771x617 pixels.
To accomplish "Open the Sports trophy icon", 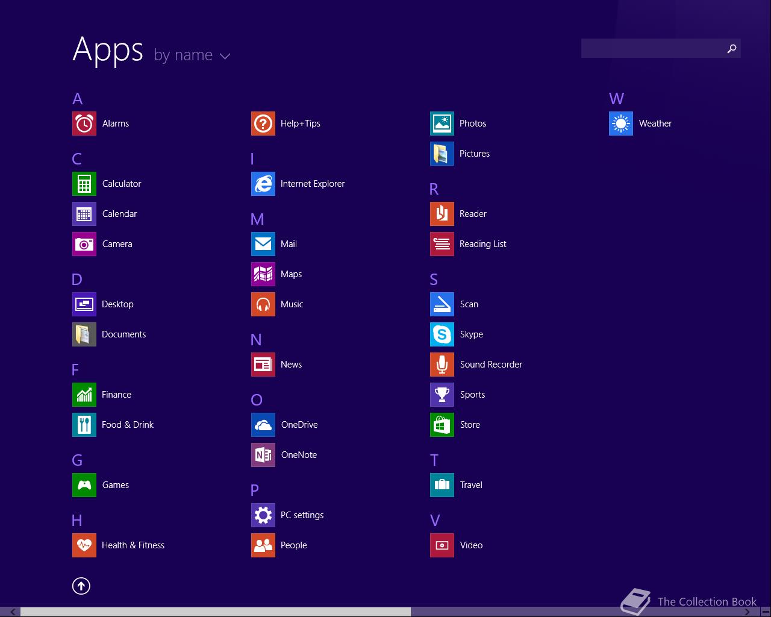I will (442, 395).
